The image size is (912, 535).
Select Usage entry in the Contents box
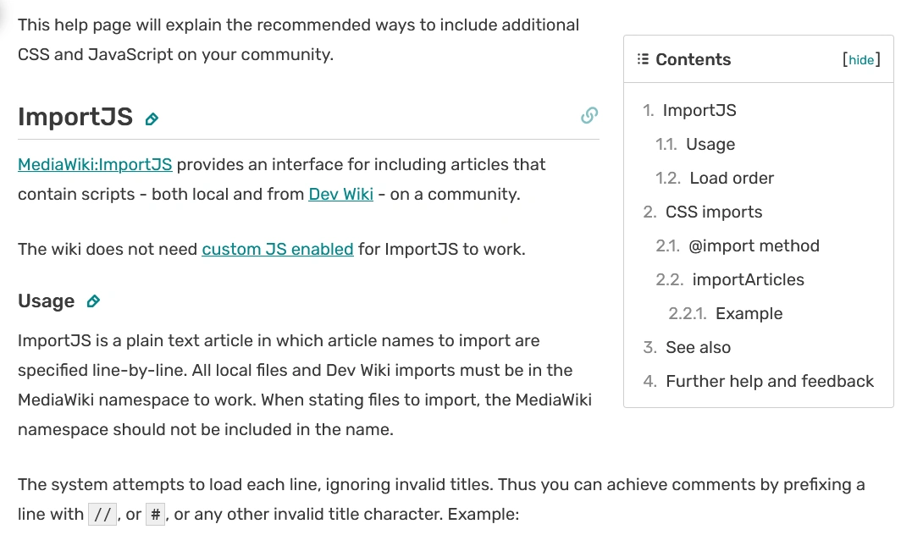(x=710, y=144)
